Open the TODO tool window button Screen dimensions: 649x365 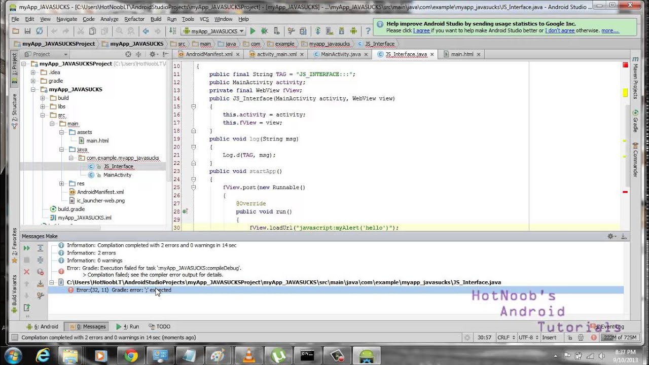click(x=160, y=327)
